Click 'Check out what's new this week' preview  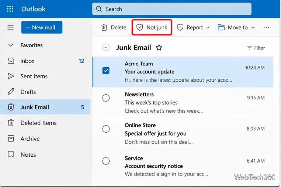[x=164, y=111]
